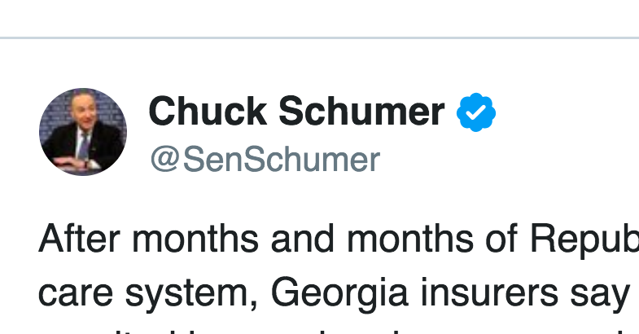
Task: Select the word "Schumer" in the bold name
Action: pos(361,112)
